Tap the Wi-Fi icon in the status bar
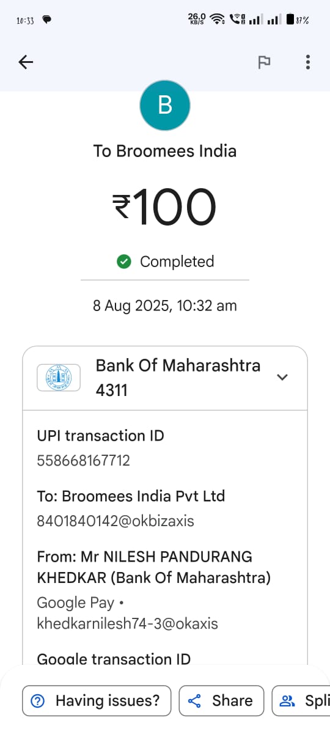The height and width of the screenshot is (737, 330). pyautogui.click(x=217, y=20)
